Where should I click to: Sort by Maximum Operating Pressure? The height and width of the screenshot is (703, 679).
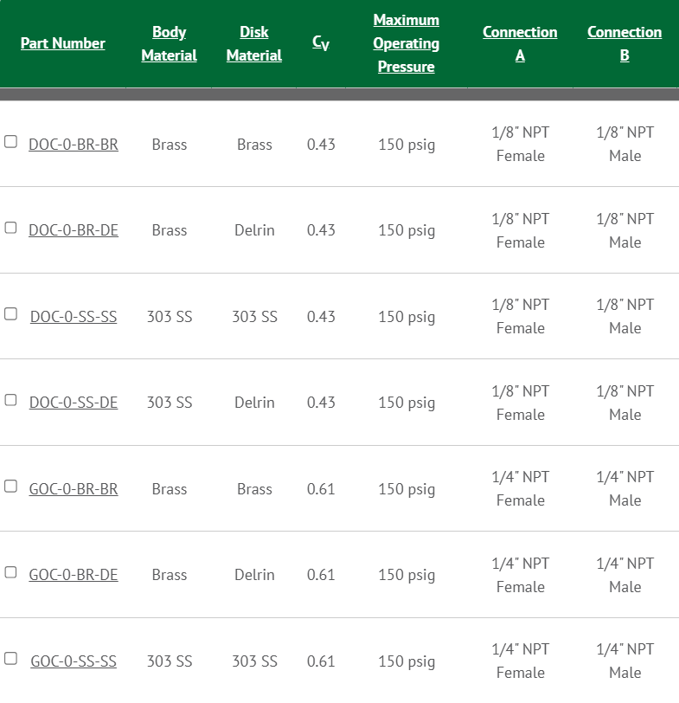coord(406,43)
